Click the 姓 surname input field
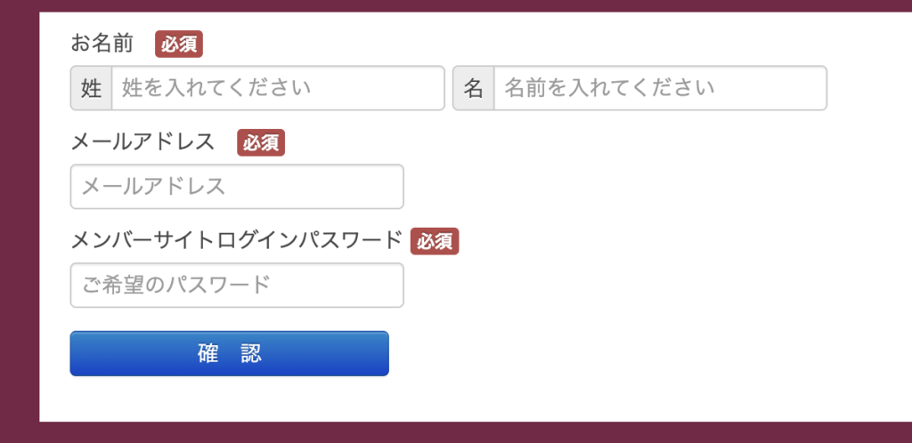Screen dimensions: 912x443 pos(277,88)
